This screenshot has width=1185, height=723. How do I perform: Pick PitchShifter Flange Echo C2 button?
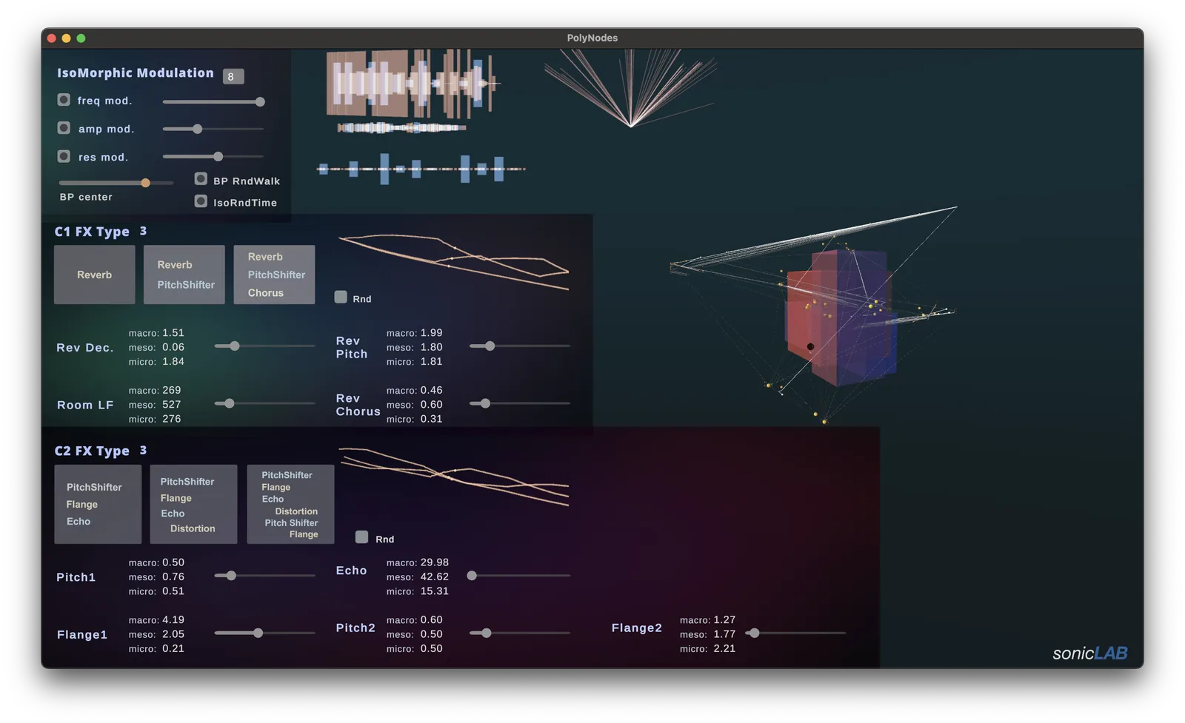(x=98, y=504)
